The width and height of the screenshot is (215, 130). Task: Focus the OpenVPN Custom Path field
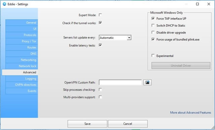pos(120,83)
